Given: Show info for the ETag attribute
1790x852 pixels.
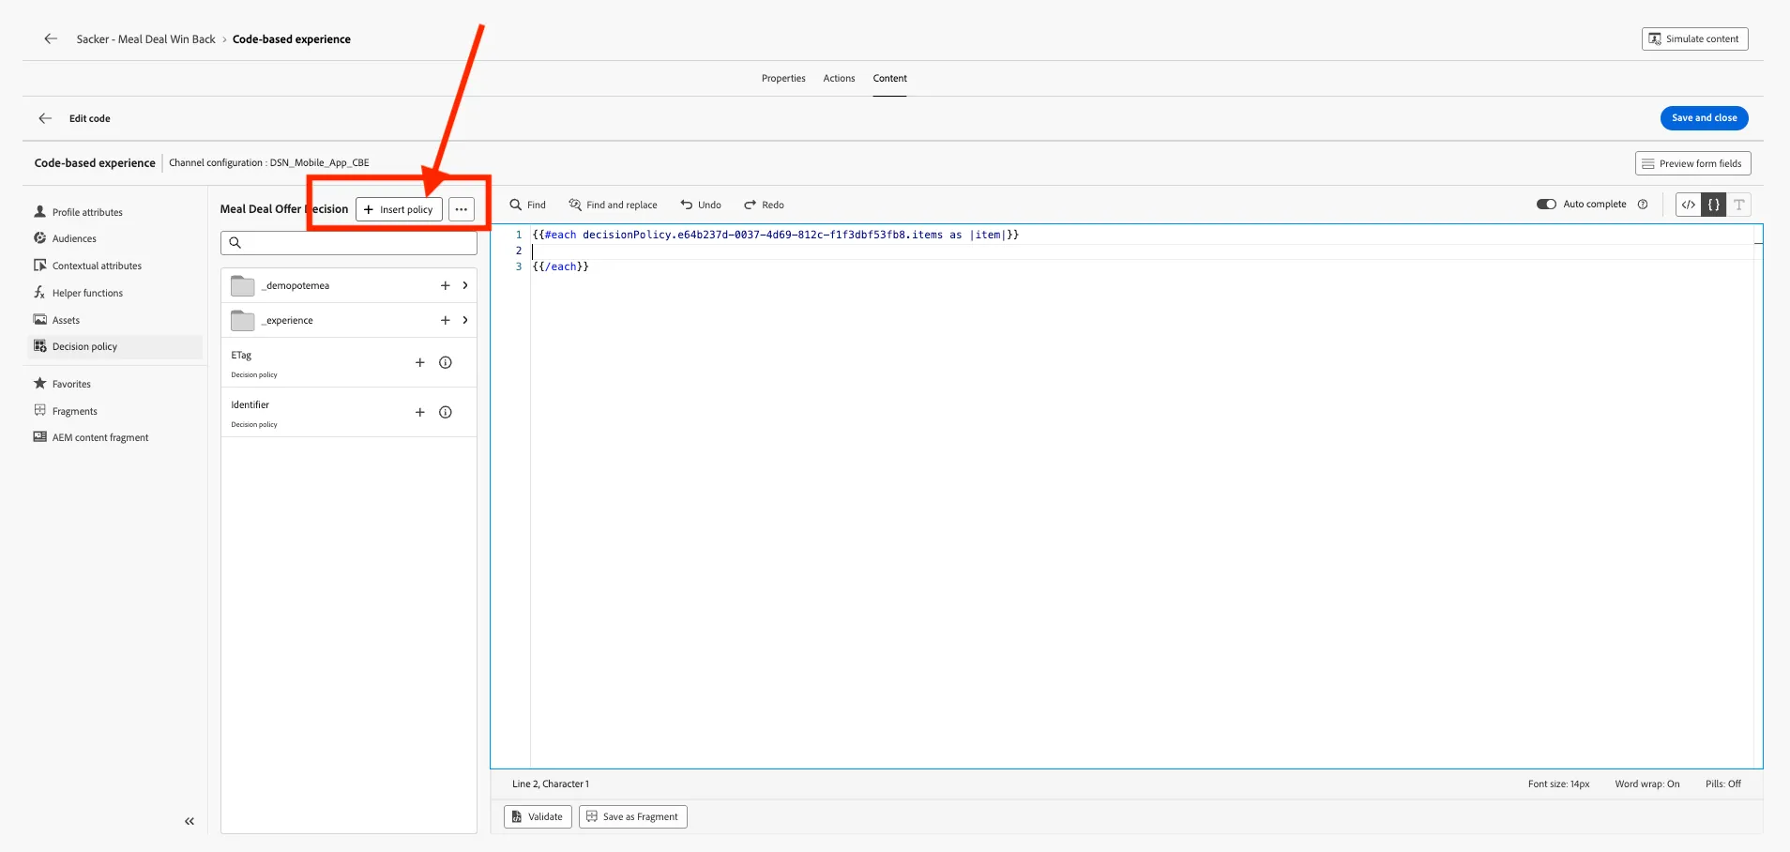Looking at the screenshot, I should point(446,362).
